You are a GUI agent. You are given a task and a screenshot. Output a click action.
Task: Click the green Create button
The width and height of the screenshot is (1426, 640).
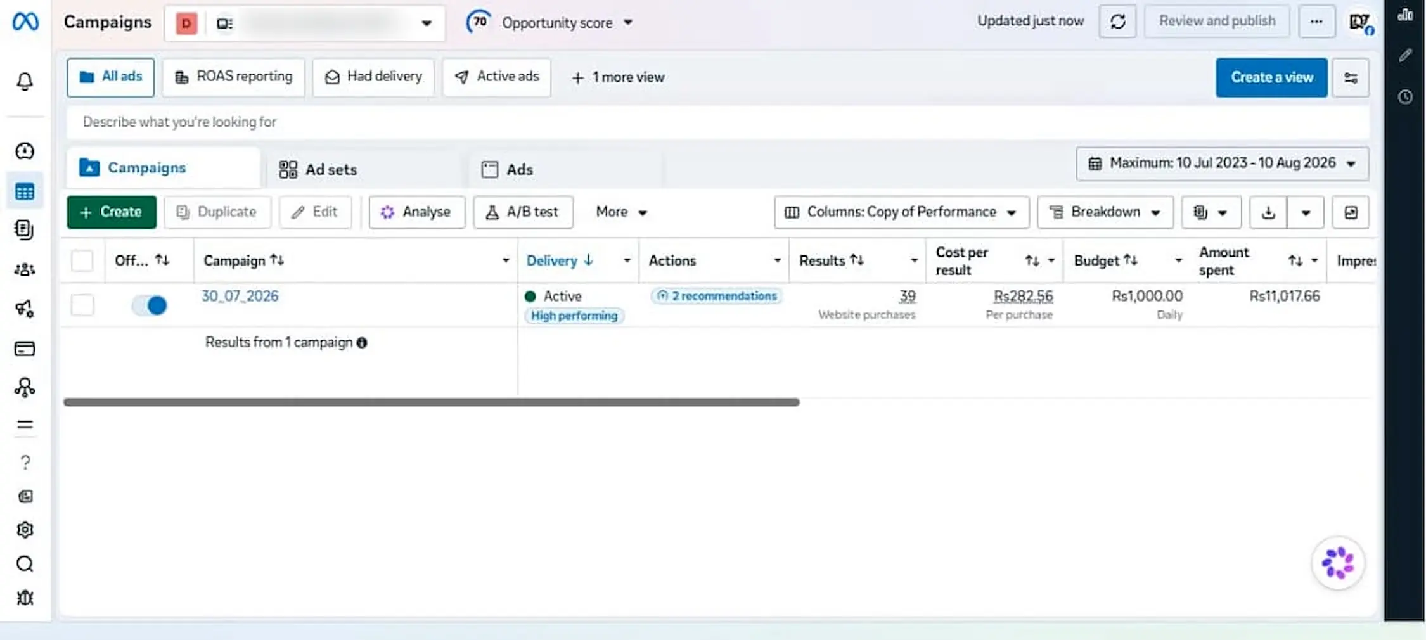(x=112, y=212)
